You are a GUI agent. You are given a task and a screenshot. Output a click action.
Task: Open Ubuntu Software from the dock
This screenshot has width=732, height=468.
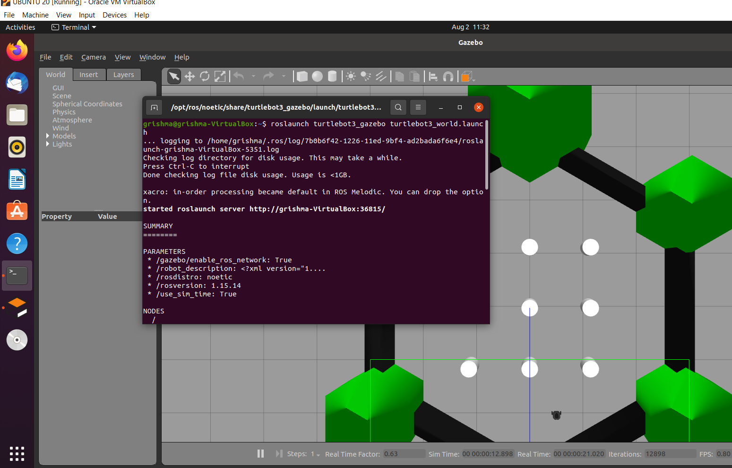pos(17,211)
